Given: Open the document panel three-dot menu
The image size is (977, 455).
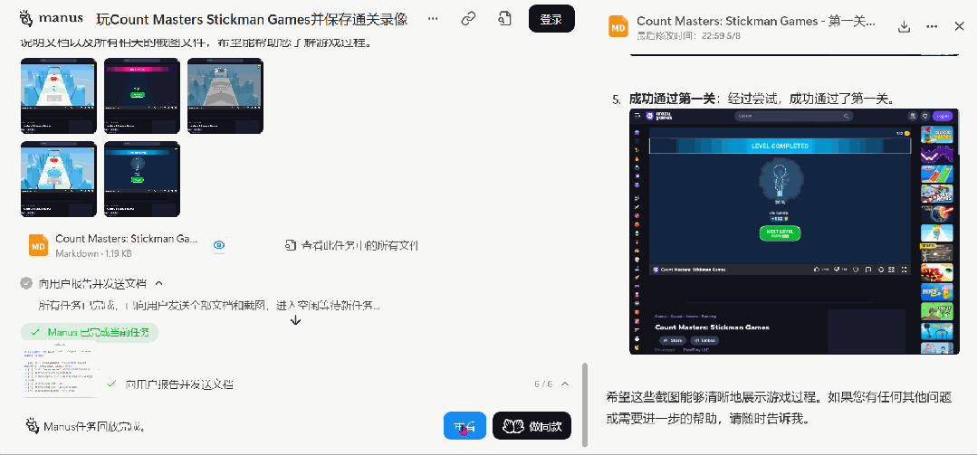Looking at the screenshot, I should [932, 27].
